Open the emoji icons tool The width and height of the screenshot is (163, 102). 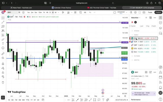click(3, 48)
